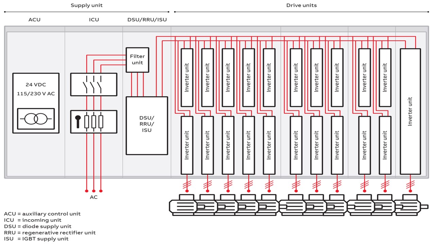The height and width of the screenshot is (244, 435).
Task: Select the three-pole switch symbol
Action: click(93, 84)
